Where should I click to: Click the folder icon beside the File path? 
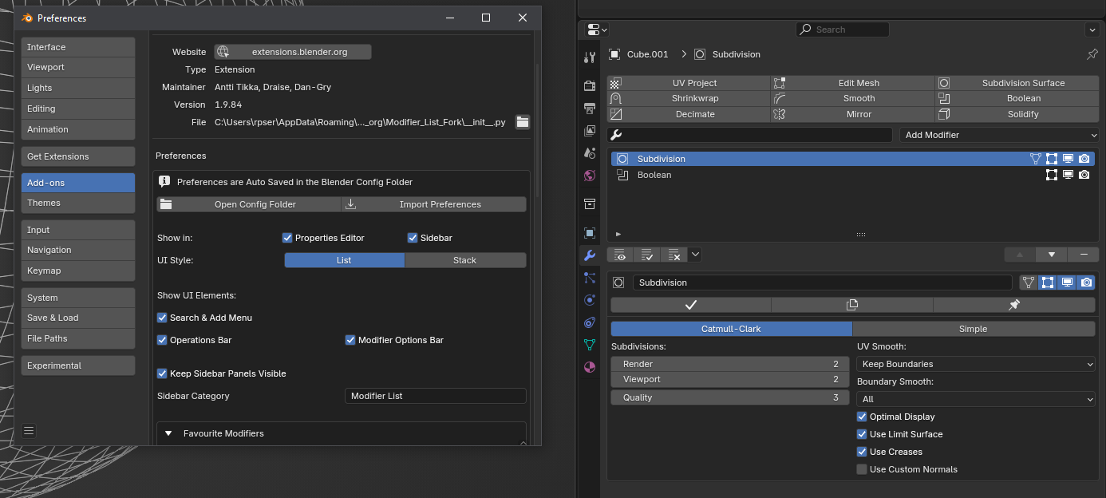click(522, 122)
